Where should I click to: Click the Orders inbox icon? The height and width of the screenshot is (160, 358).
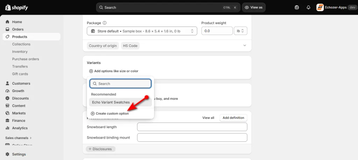tap(8, 29)
